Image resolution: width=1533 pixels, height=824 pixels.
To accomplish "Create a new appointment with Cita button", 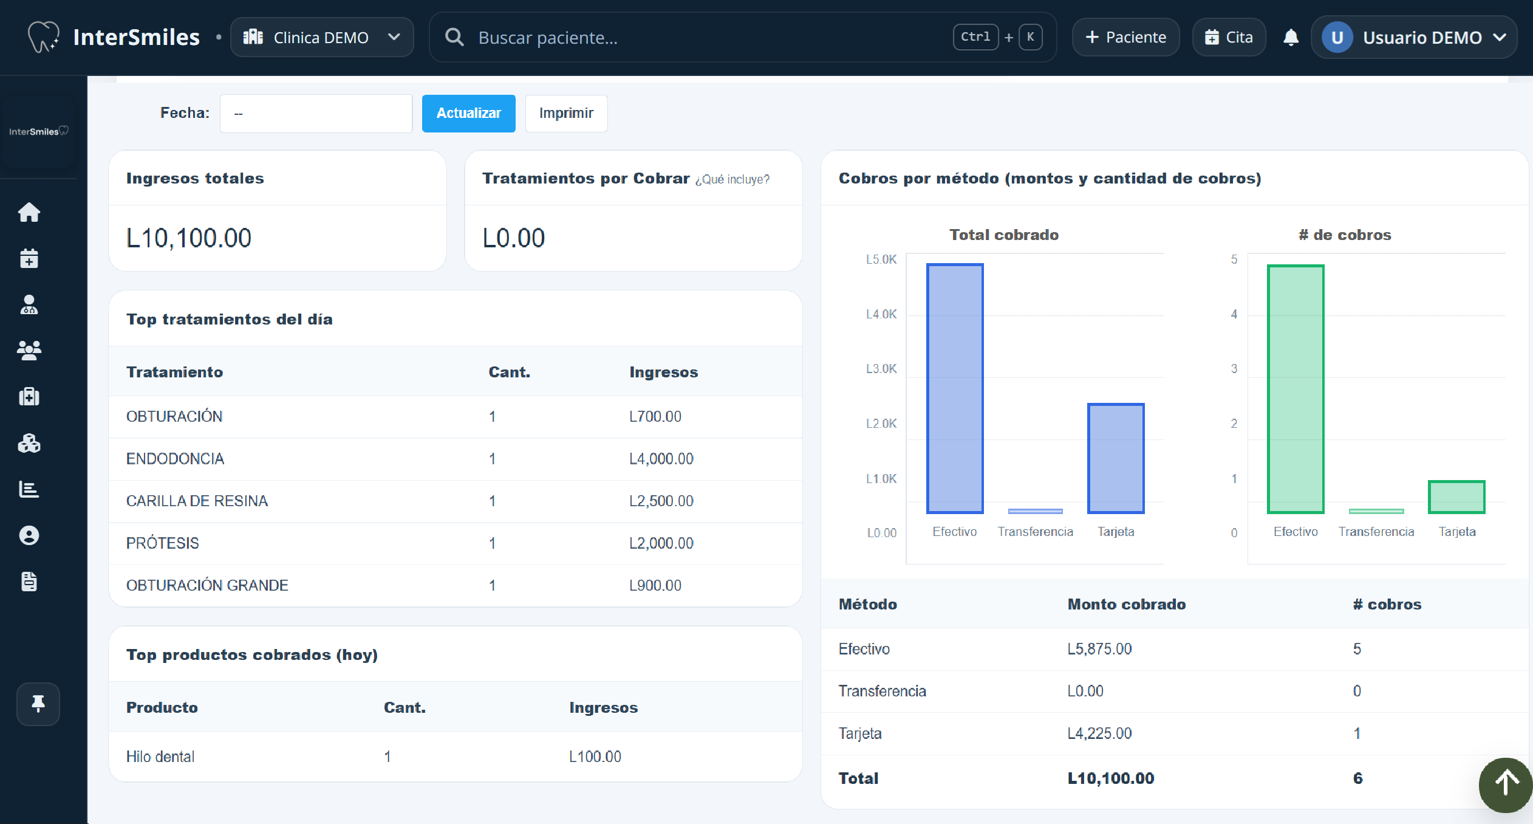I will coord(1229,37).
